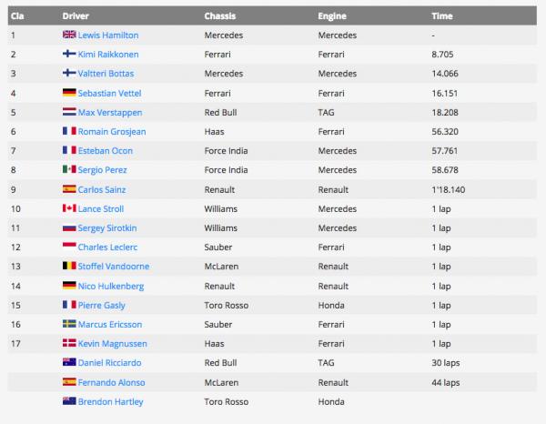Click the German flag beside Sebastian Vettel

(x=68, y=93)
